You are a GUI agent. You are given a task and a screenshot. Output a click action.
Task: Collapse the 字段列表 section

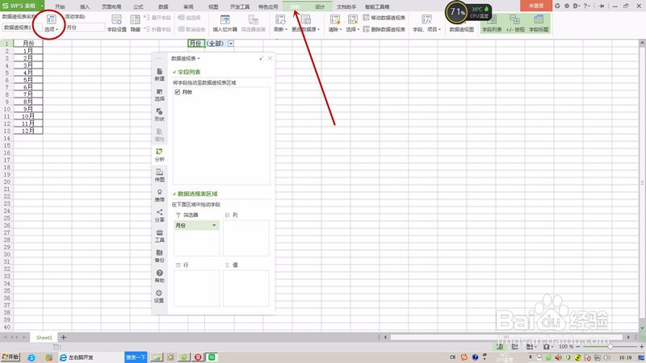point(174,72)
